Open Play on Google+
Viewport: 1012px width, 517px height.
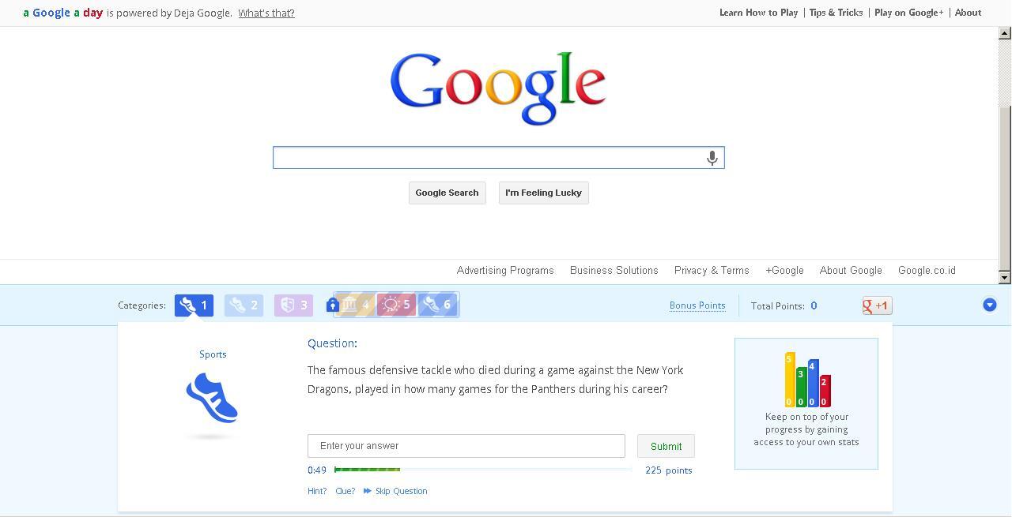(909, 13)
